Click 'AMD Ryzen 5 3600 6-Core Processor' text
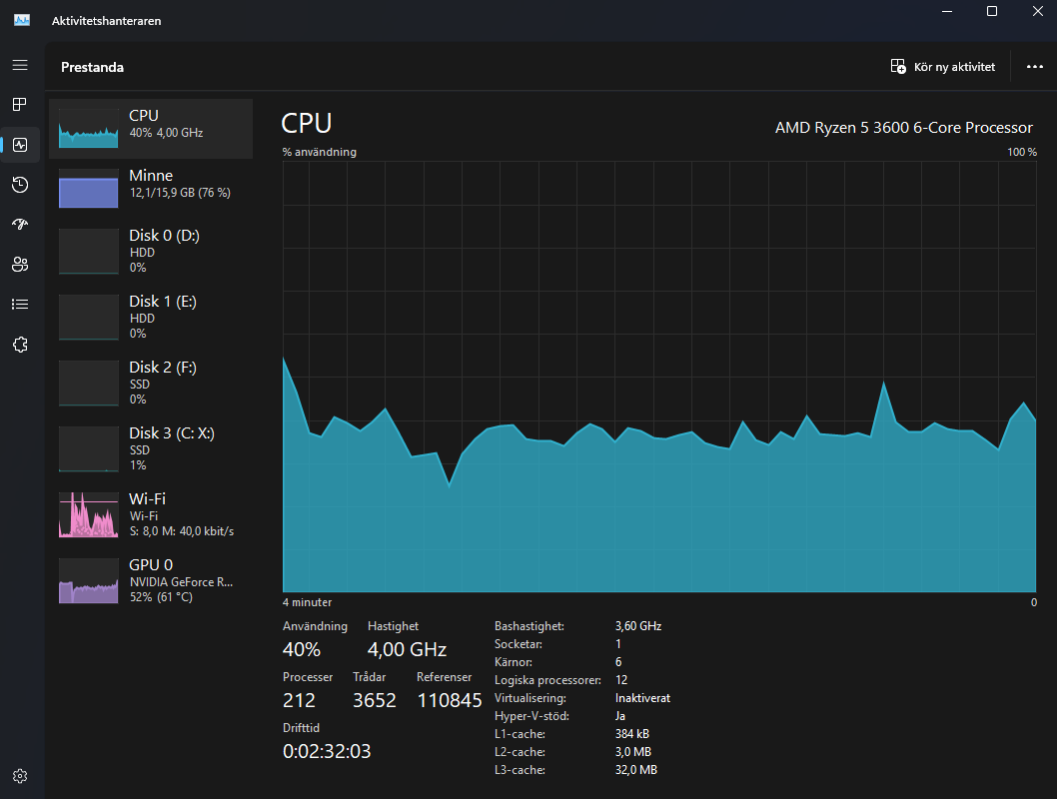 [x=904, y=127]
